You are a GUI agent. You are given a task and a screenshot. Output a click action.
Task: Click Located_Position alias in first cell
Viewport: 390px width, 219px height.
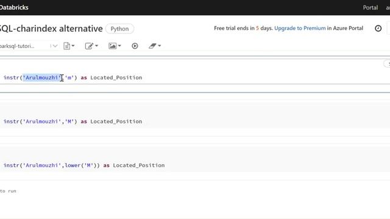tap(116, 78)
